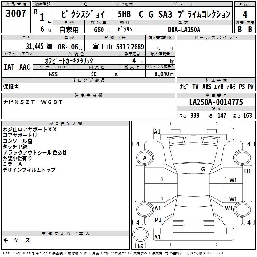Select color number G55
Viewport: 257px width, 257px height.
pos(53,74)
